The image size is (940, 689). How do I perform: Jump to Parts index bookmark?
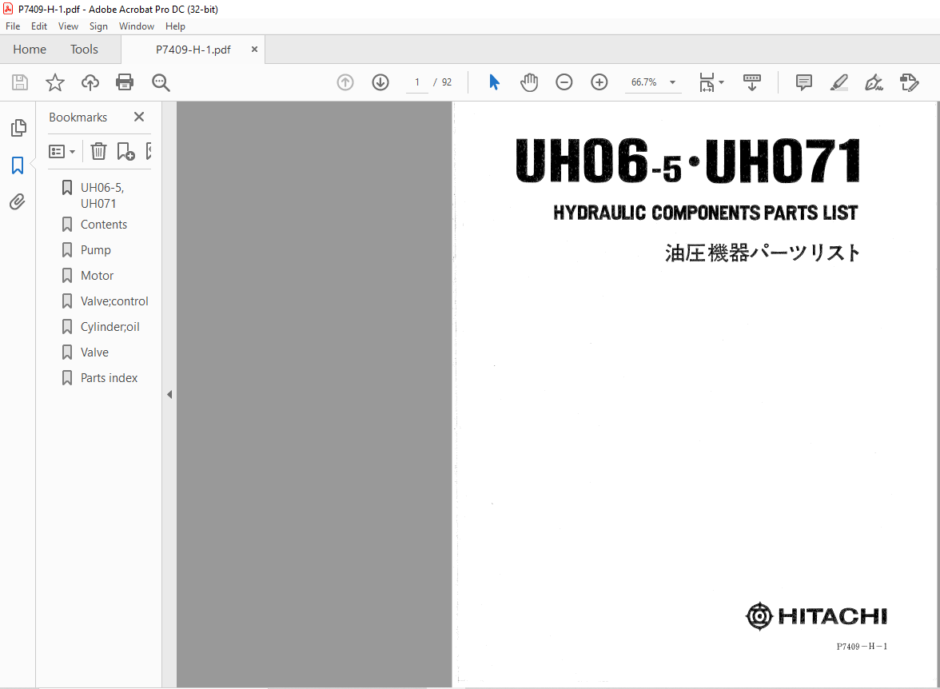(109, 378)
